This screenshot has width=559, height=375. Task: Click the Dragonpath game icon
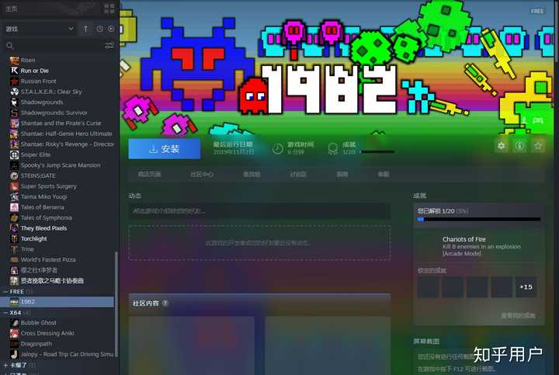tap(14, 344)
